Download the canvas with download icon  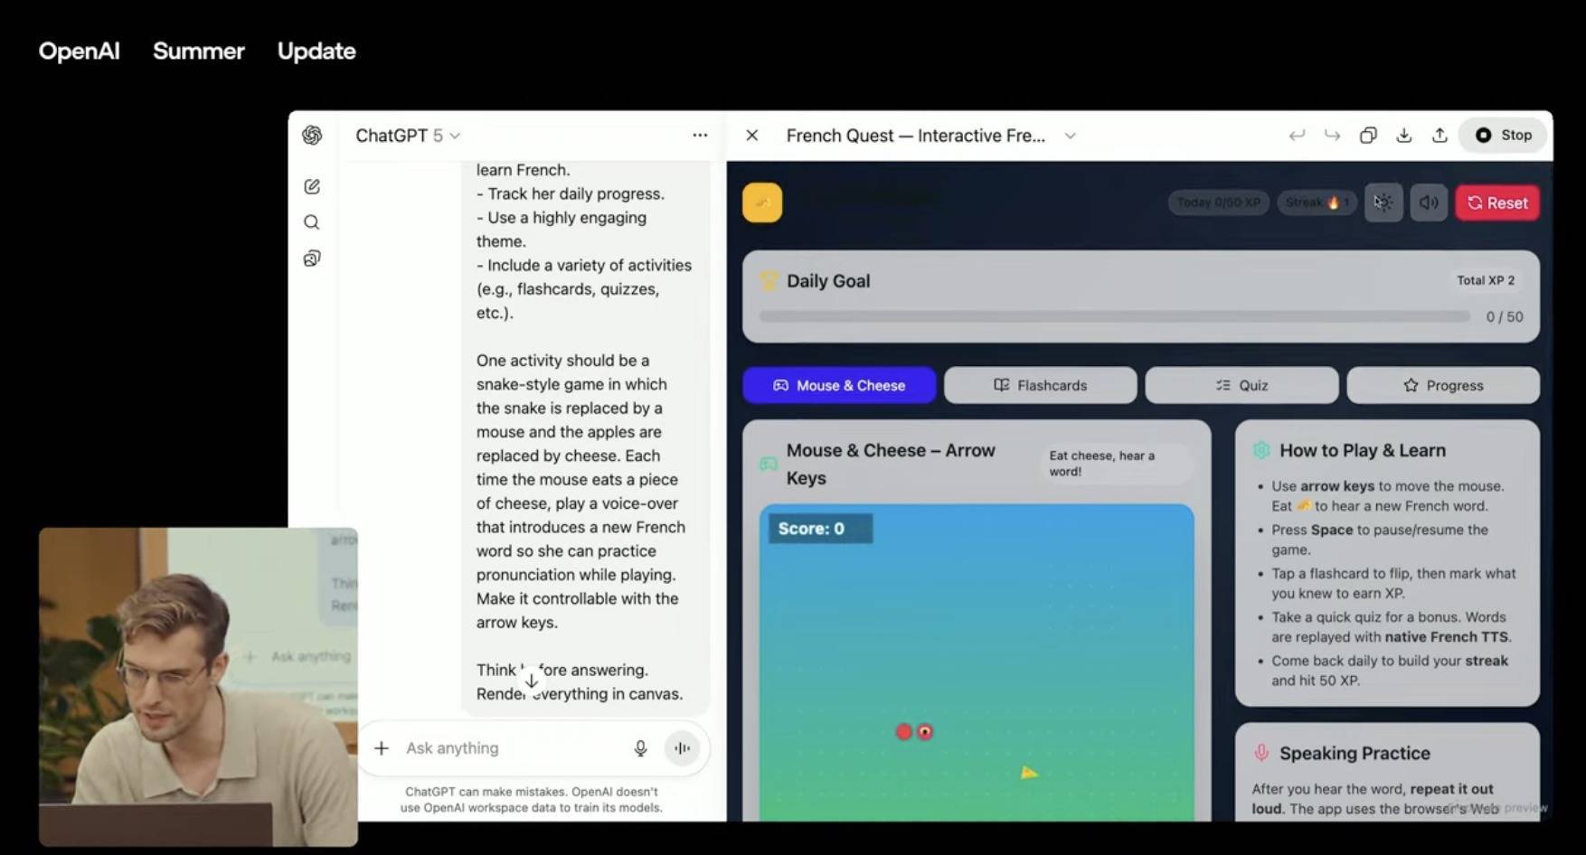pyautogui.click(x=1403, y=136)
